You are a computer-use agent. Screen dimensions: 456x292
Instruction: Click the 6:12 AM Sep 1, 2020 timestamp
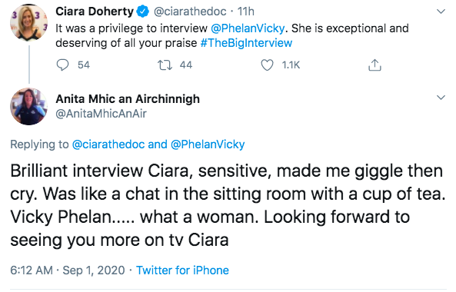point(68,270)
